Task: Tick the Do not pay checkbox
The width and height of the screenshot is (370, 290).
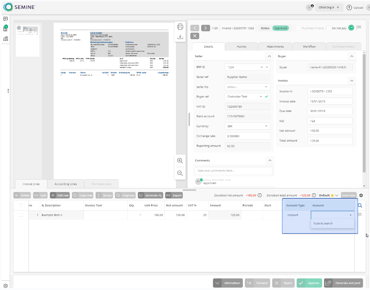Action: tap(328, 28)
